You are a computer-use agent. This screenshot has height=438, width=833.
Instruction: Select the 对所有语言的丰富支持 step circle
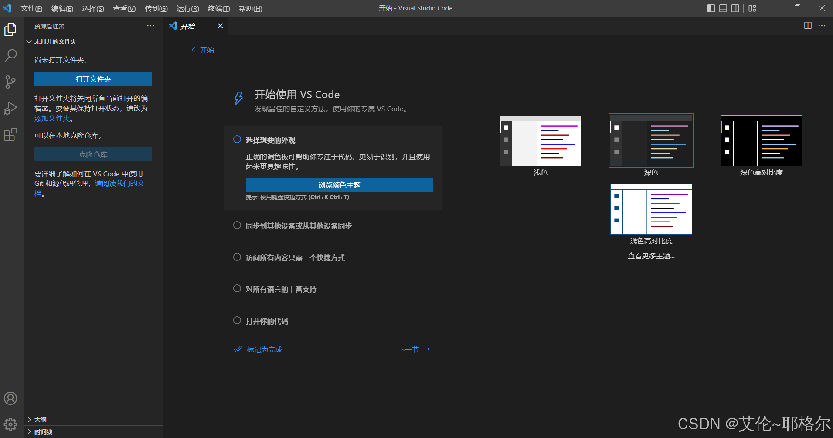click(237, 288)
